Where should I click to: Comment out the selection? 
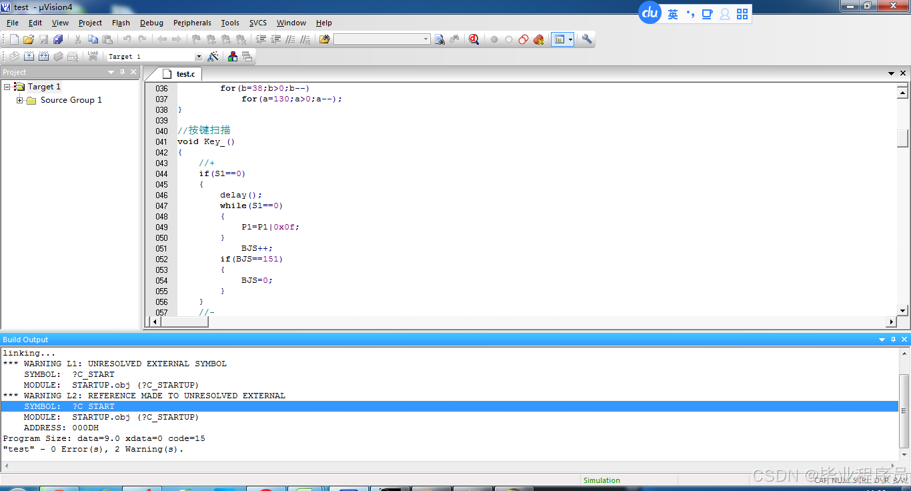290,40
